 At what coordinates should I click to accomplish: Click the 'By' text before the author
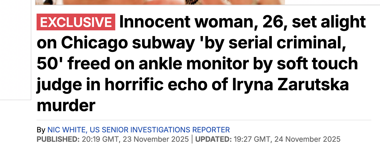(41, 130)
